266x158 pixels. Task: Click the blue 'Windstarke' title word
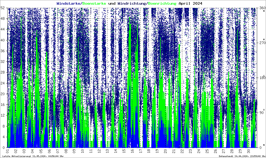tap(69, 3)
